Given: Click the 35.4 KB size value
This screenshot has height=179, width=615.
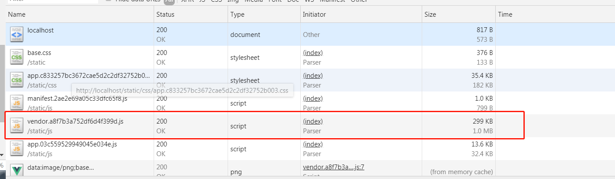Looking at the screenshot, I should click(x=482, y=76).
